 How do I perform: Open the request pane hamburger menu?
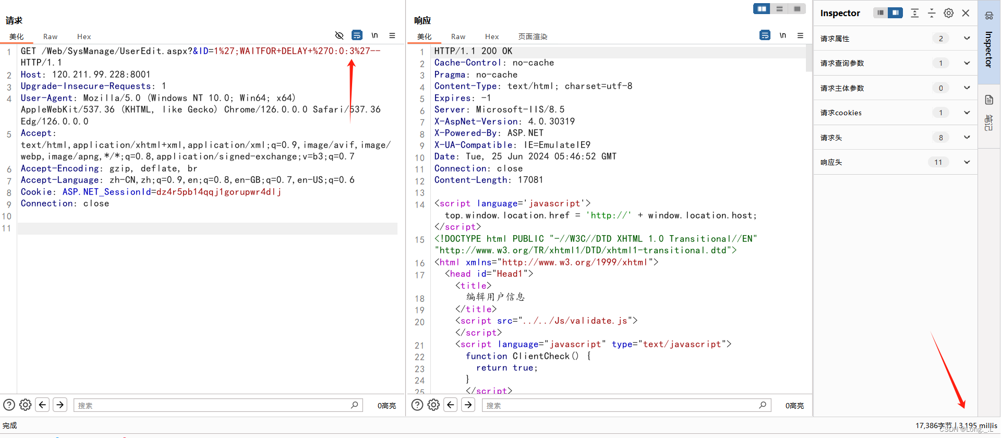pos(392,35)
